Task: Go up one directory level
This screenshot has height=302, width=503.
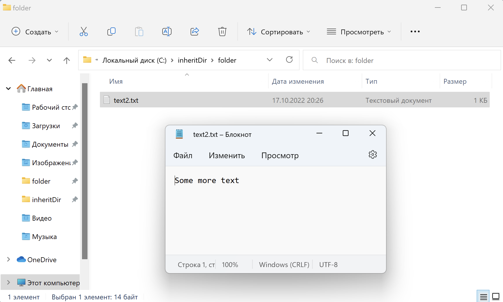Action: (x=66, y=60)
